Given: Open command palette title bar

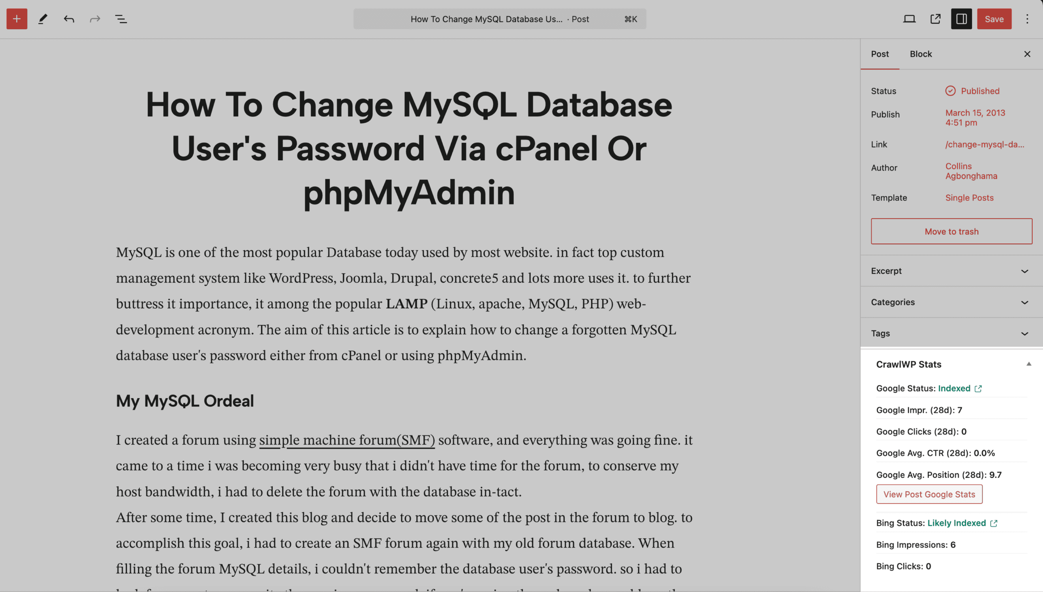Looking at the screenshot, I should pyautogui.click(x=500, y=19).
